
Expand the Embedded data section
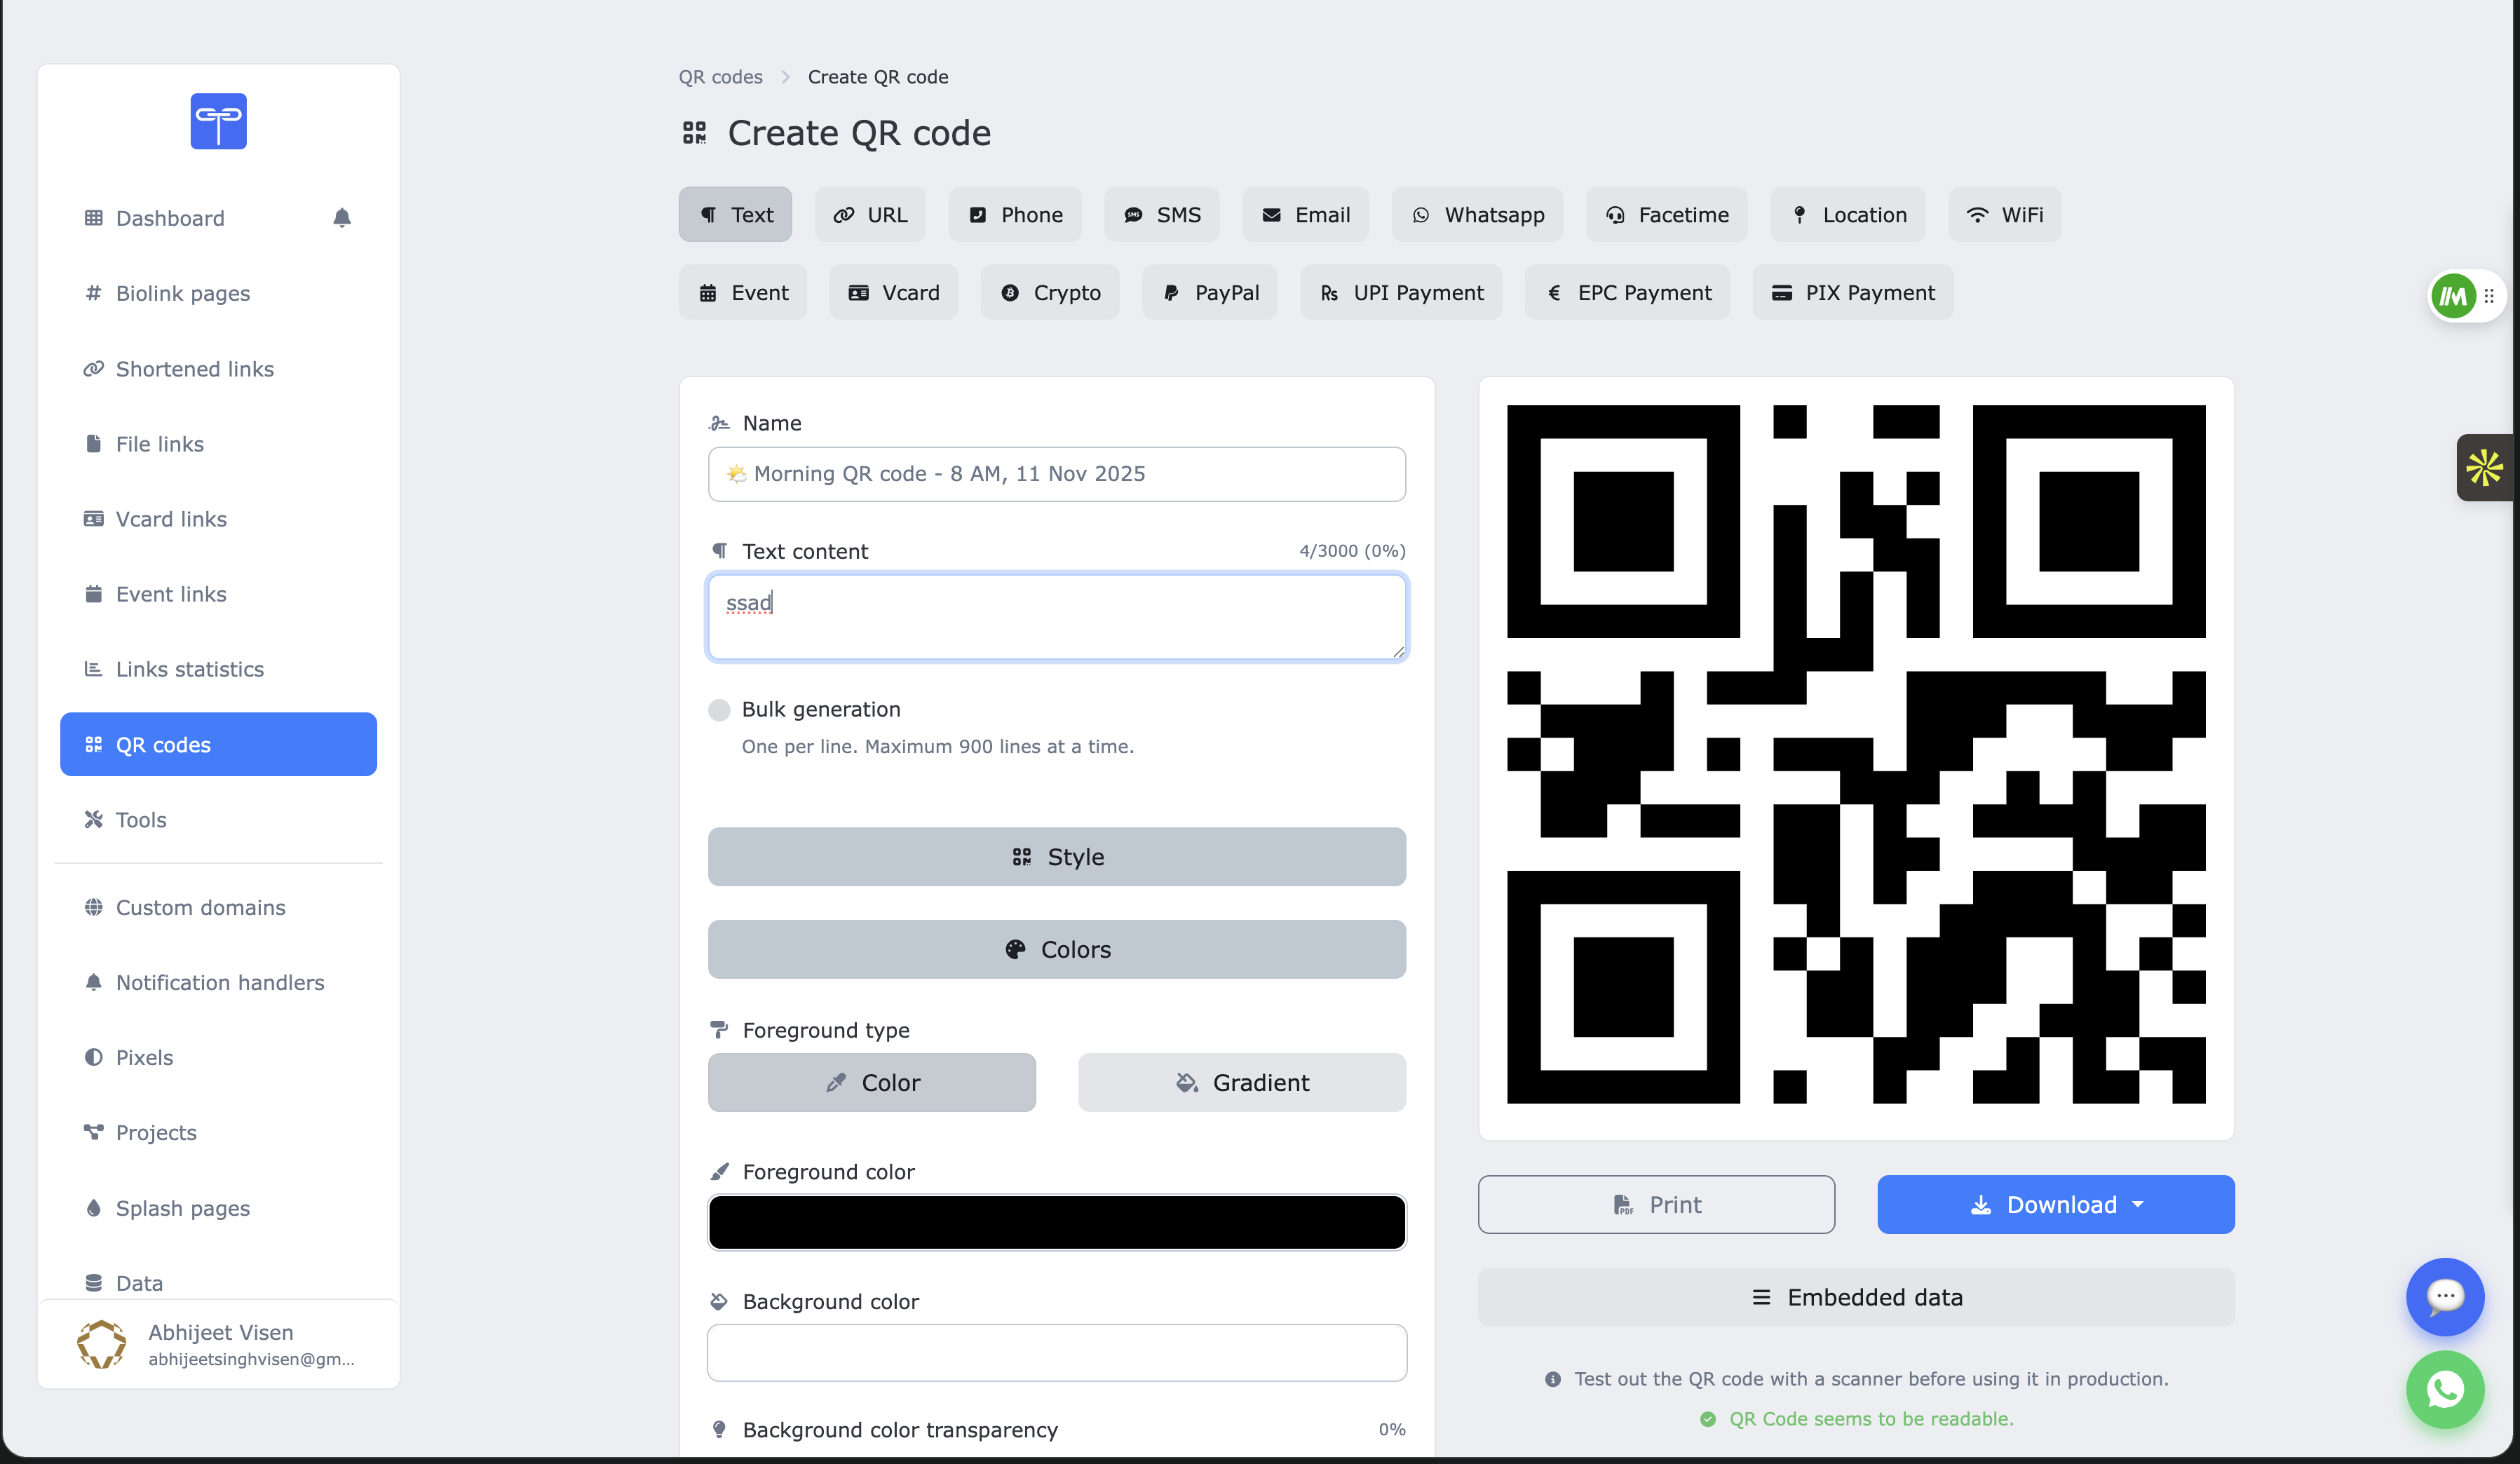pos(1856,1297)
